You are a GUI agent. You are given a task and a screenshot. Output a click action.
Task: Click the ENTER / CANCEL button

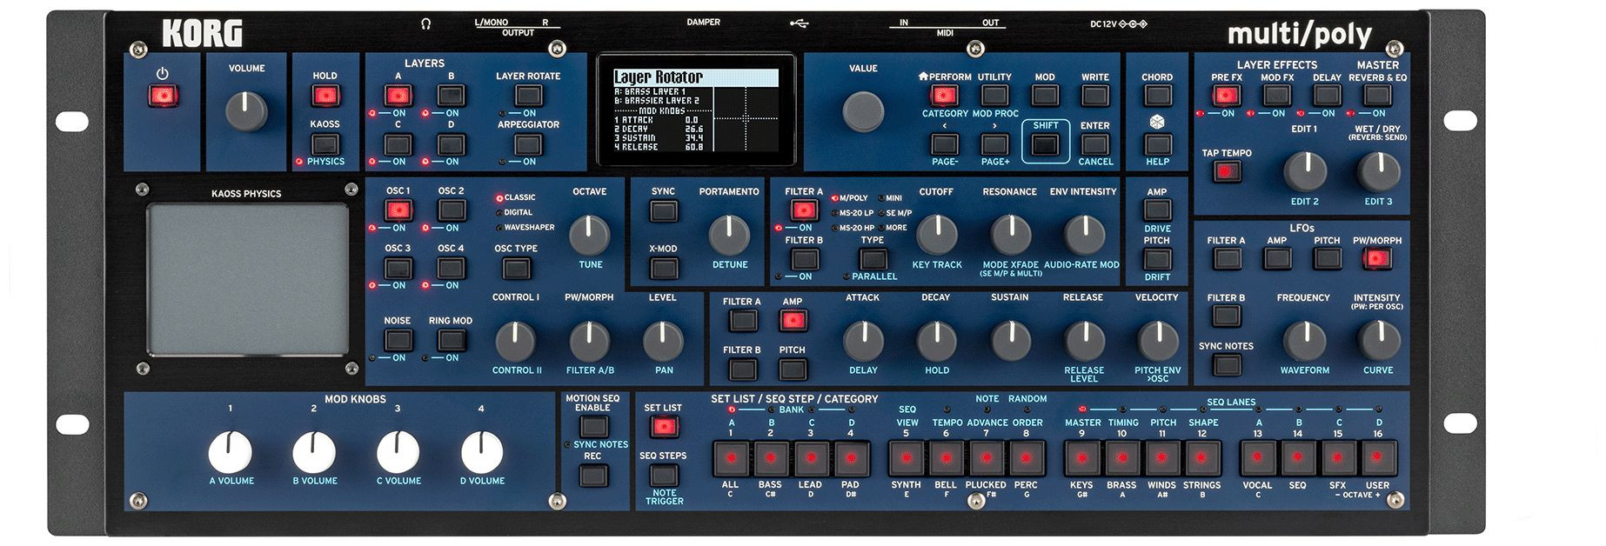pos(1094,144)
